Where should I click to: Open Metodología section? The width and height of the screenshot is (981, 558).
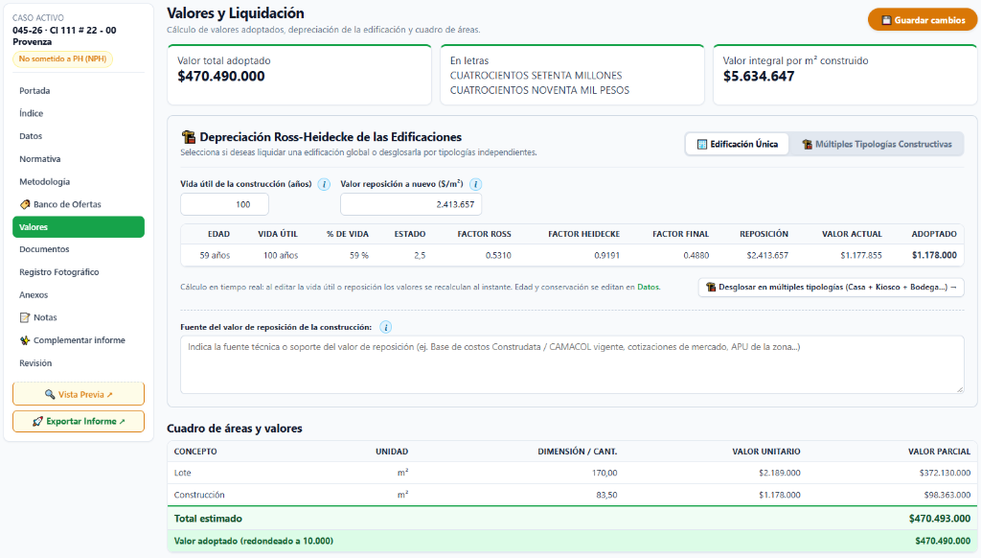[79, 181]
